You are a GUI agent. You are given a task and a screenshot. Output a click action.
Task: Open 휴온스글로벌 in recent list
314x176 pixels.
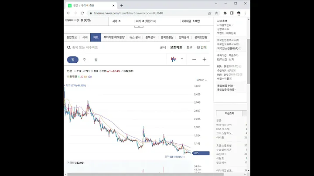[x=224, y=146]
